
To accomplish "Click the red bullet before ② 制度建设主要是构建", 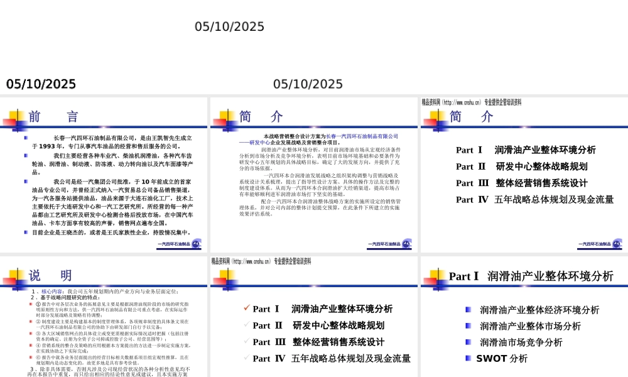I will [31, 321].
